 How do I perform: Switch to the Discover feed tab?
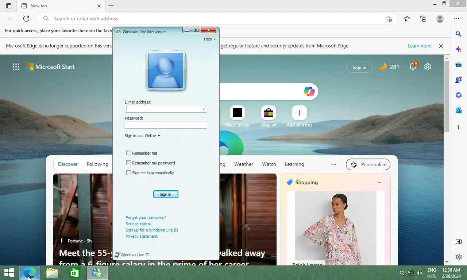68,164
